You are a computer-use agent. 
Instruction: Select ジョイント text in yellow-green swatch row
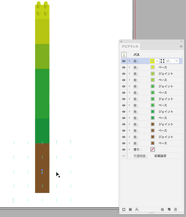click(x=166, y=74)
